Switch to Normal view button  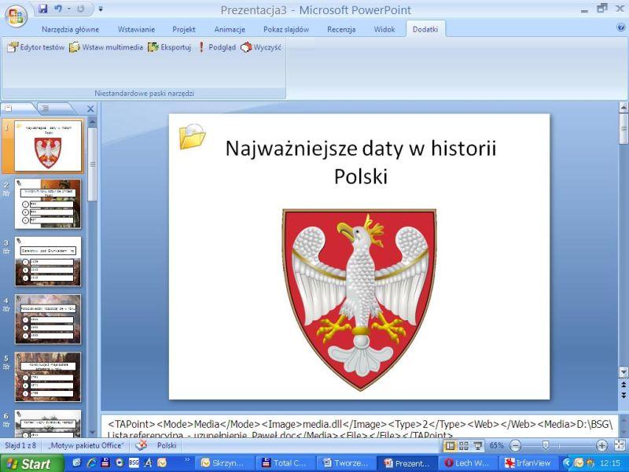point(451,445)
